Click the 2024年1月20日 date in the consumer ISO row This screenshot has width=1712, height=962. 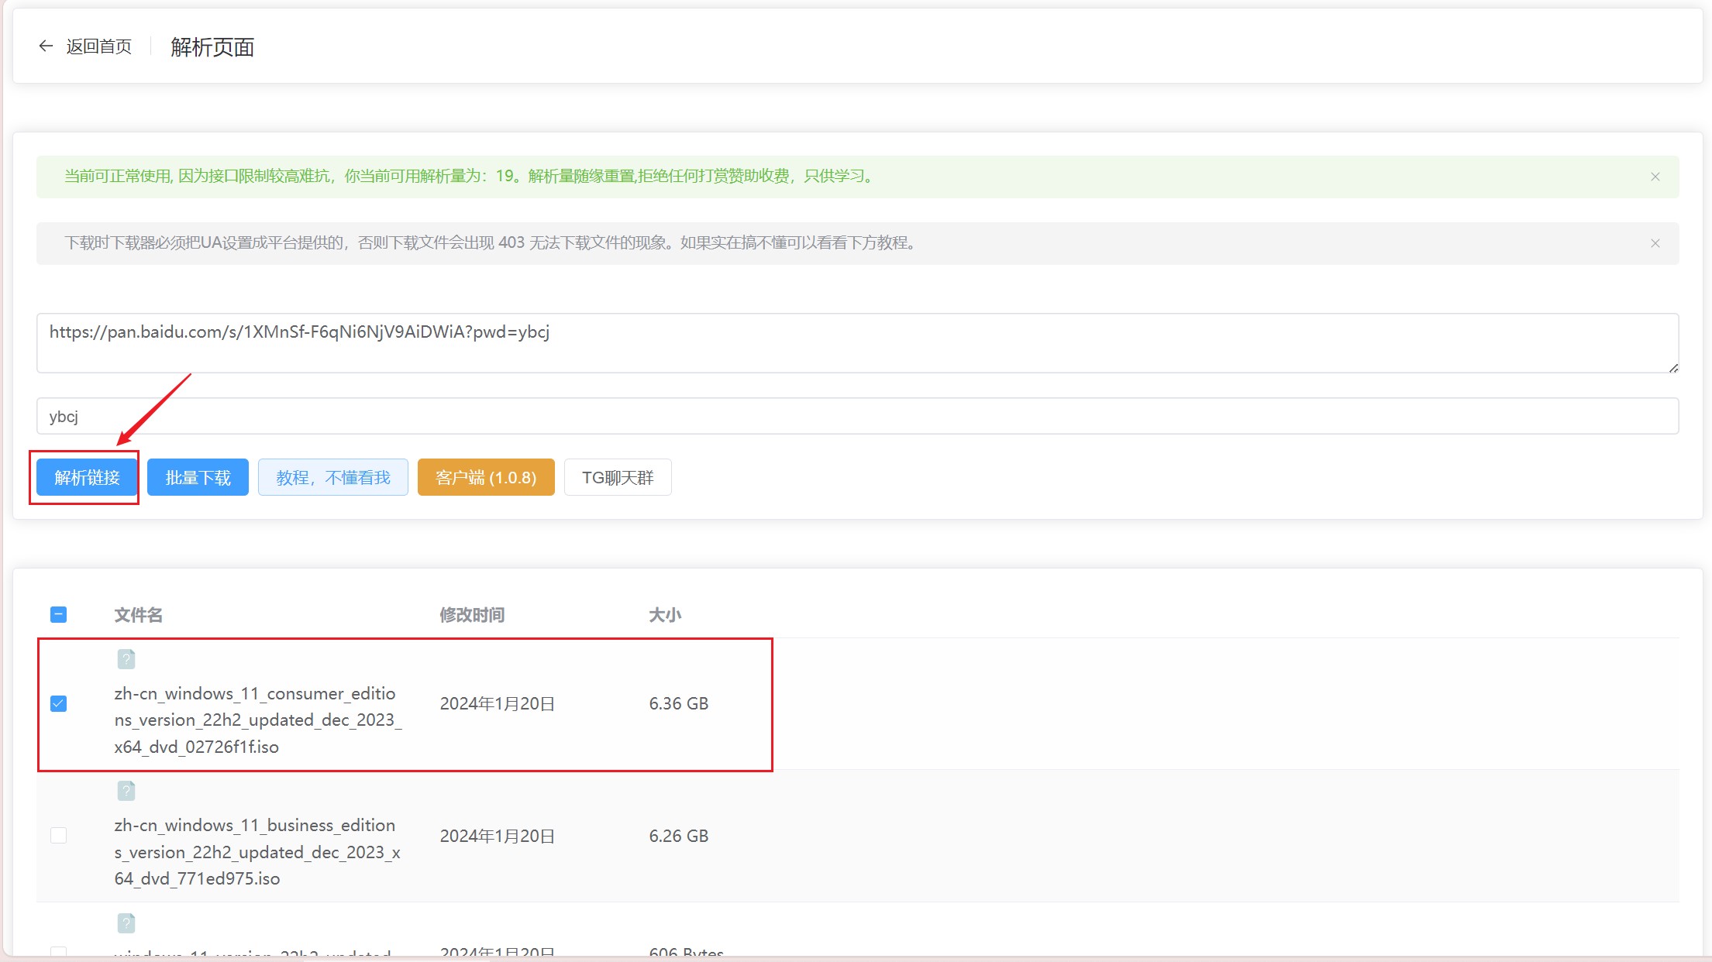point(498,703)
